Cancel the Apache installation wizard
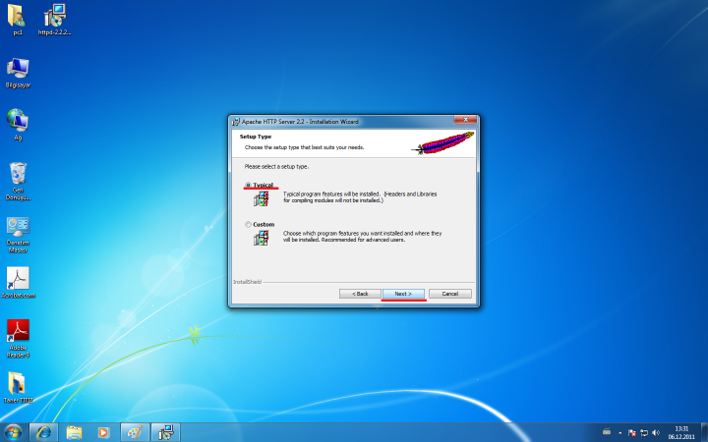The image size is (708, 442). (450, 294)
